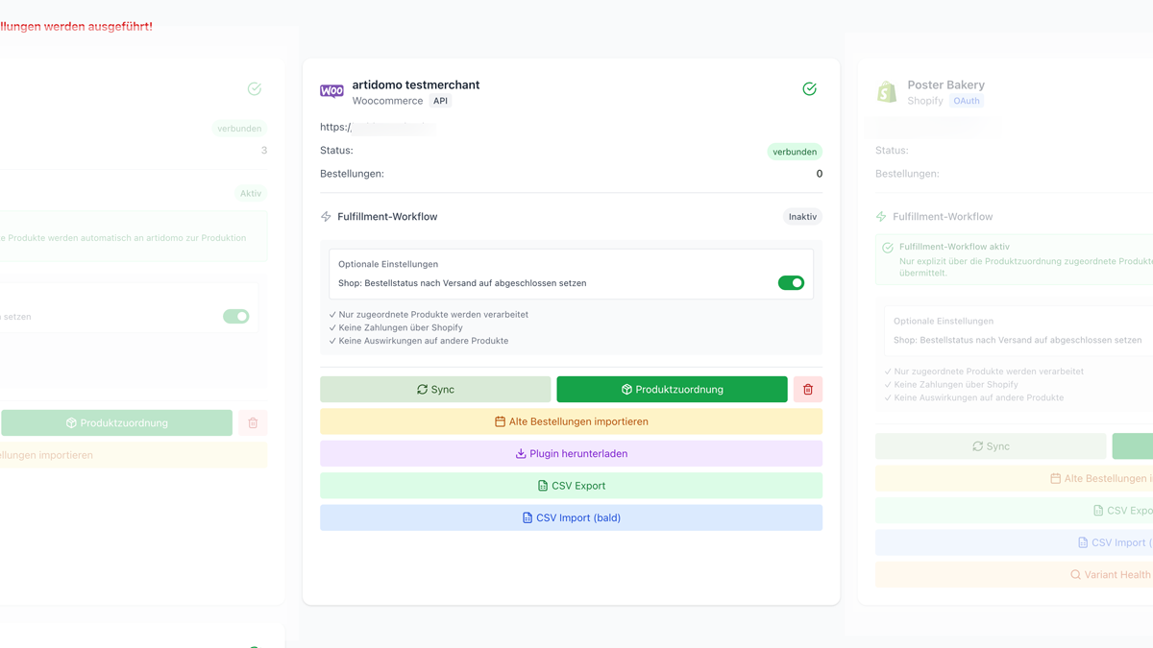Click the OAuth badge on Poster Bakery card
This screenshot has width=1153, height=648.
click(967, 101)
